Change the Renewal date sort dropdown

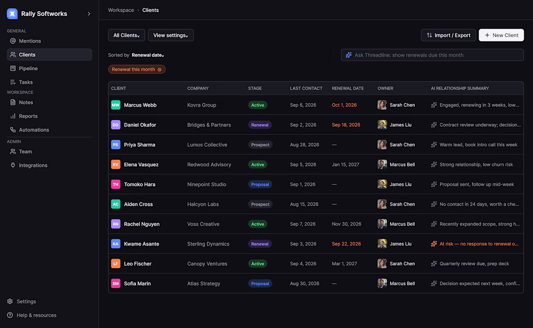148,55
